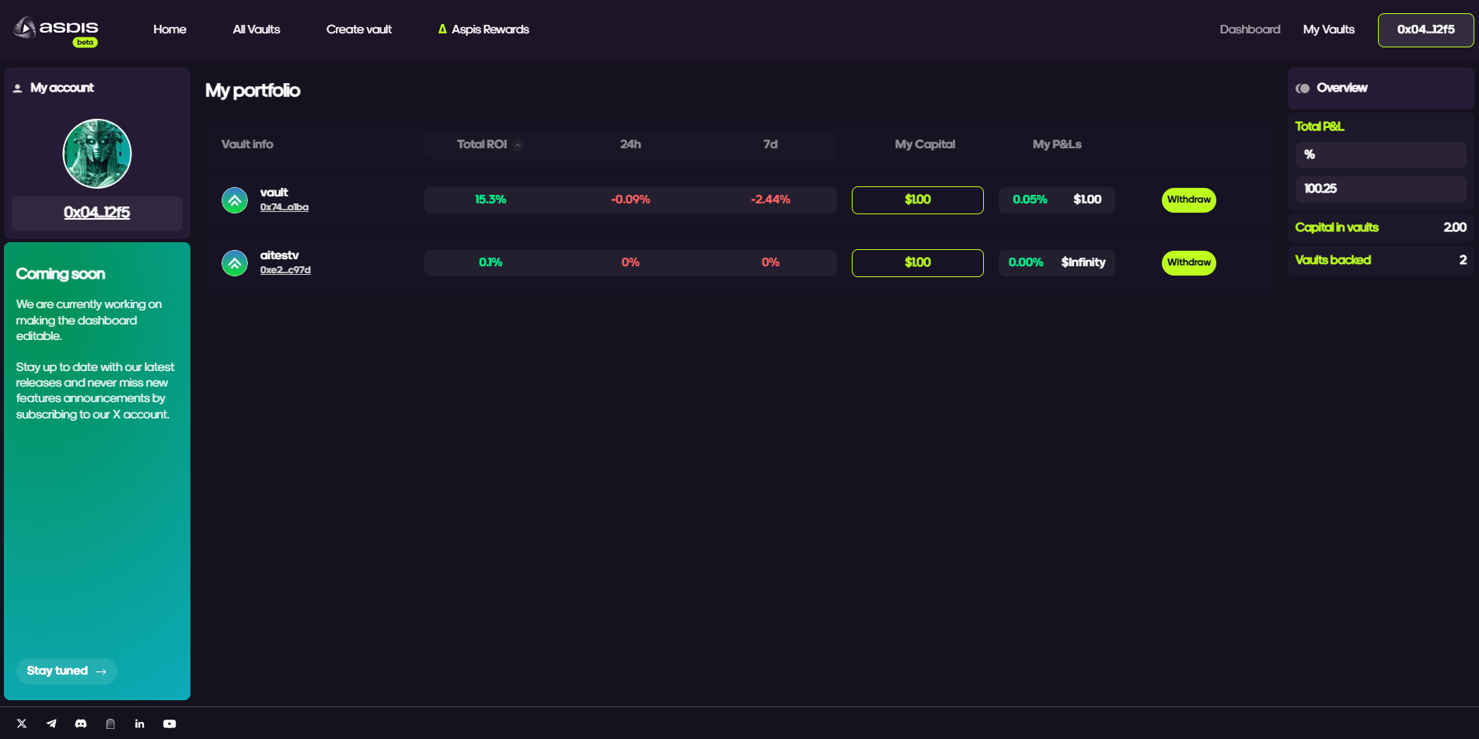The image size is (1479, 739).
Task: Go to the All Vaults page
Action: point(256,29)
